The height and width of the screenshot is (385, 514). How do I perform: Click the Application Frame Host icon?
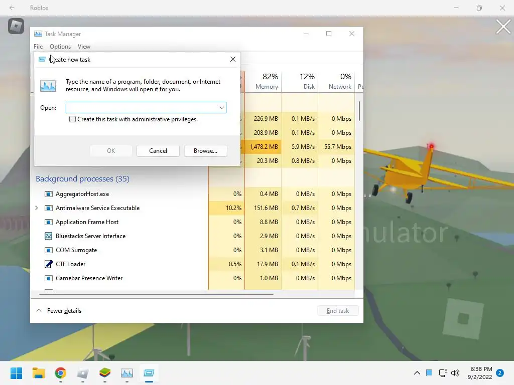[49, 222]
